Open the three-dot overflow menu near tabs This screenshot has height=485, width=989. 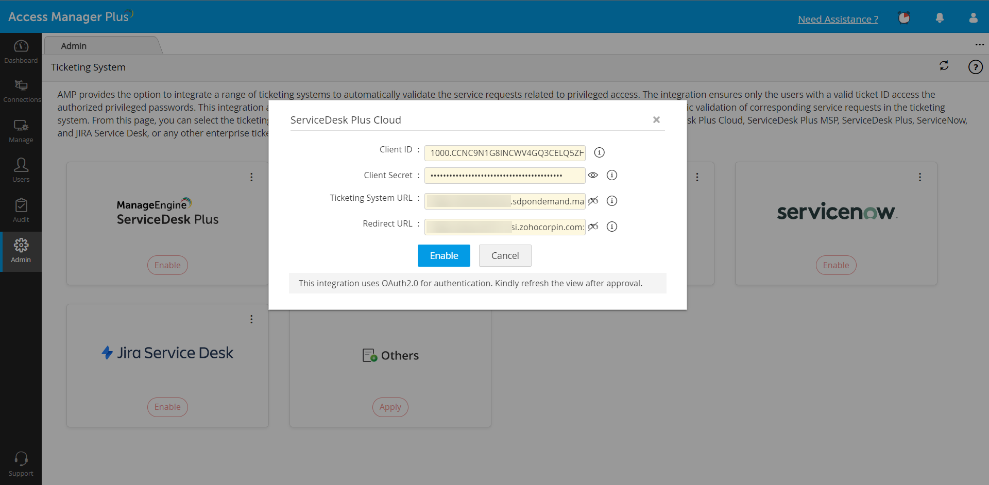point(979,45)
